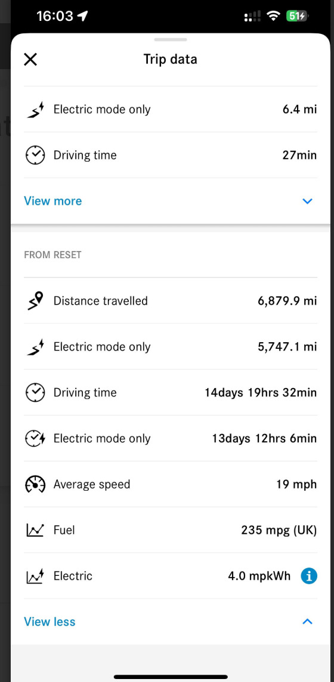Viewport: 334px width, 682px height.
Task: Select the Average speed row label
Action: tap(92, 484)
